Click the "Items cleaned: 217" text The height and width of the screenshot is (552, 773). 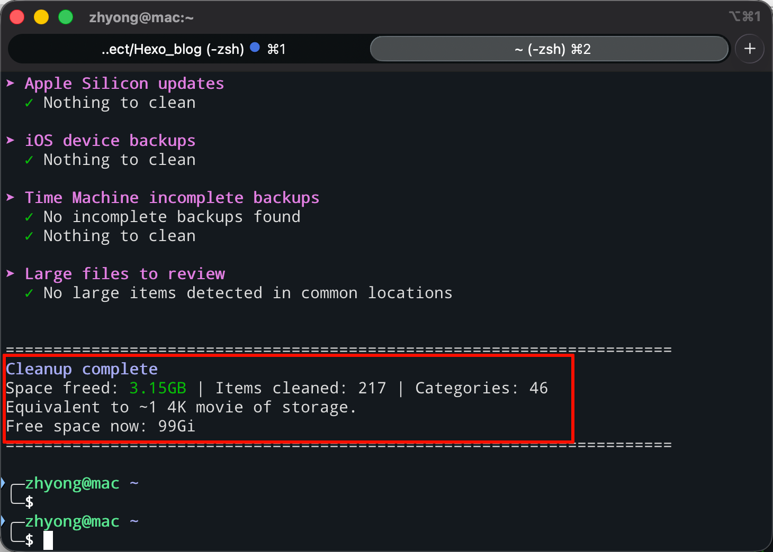click(300, 388)
